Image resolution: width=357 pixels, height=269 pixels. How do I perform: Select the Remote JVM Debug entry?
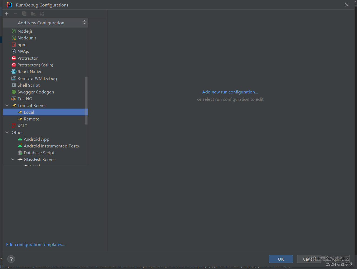click(45, 78)
